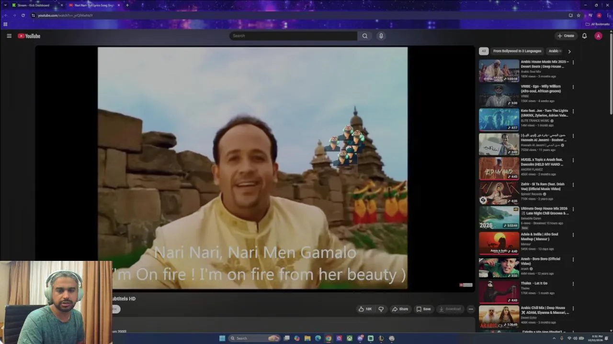This screenshot has height=344, width=613.
Task: Play Thalex - Let It Go thumbnail
Action: pyautogui.click(x=499, y=292)
